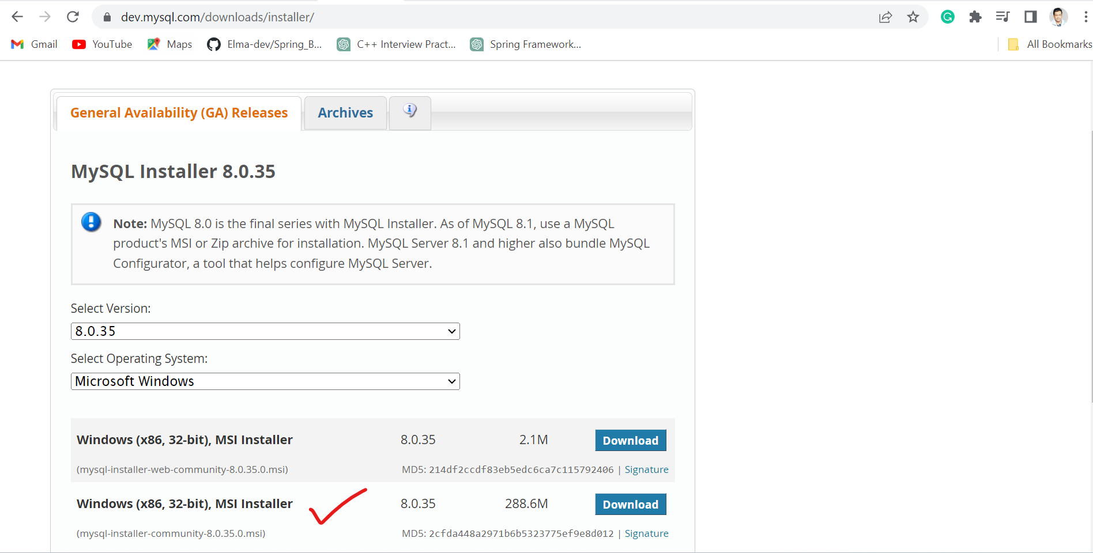The width and height of the screenshot is (1093, 553).
Task: Go forward to the next page
Action: pos(45,17)
